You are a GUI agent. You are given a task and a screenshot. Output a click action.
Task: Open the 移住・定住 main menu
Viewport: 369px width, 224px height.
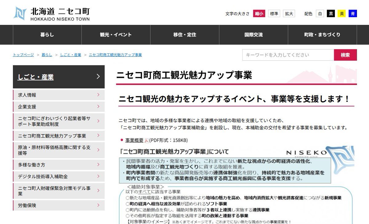pos(185,35)
